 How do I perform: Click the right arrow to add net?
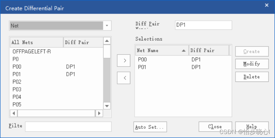(125, 60)
